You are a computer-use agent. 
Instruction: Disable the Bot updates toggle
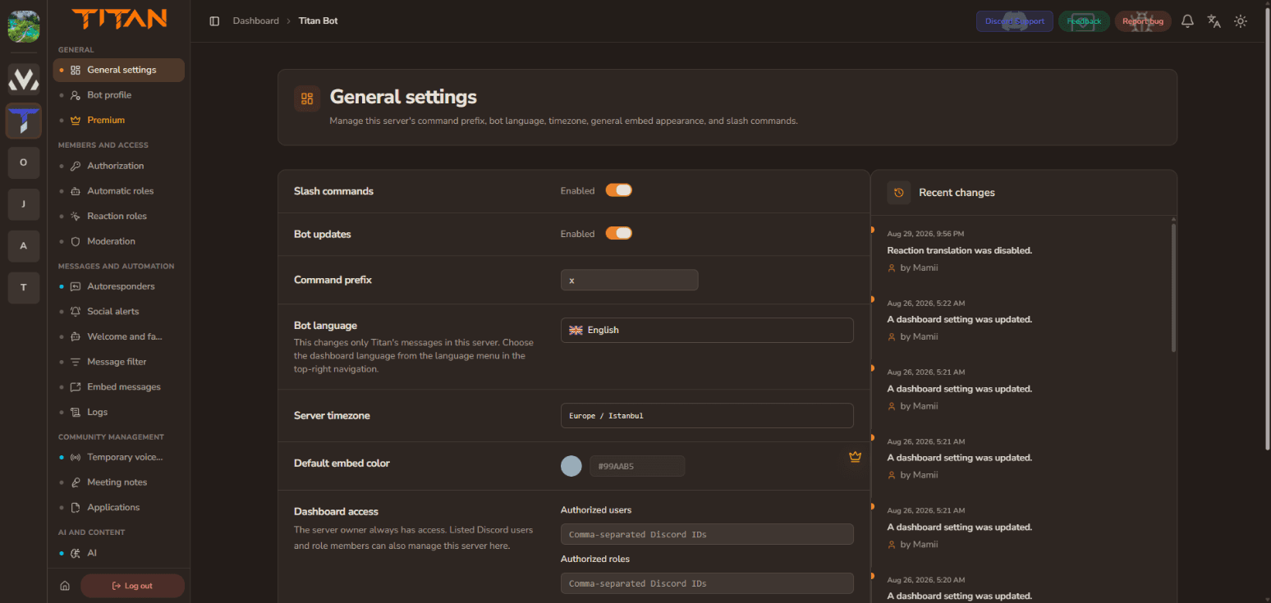click(619, 233)
